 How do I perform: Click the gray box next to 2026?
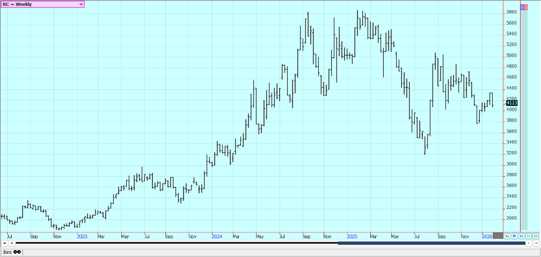[x=498, y=236]
